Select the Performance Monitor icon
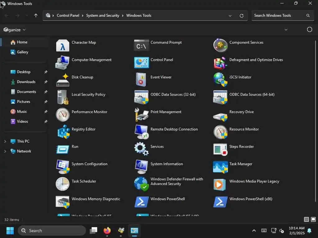 pos(62,115)
